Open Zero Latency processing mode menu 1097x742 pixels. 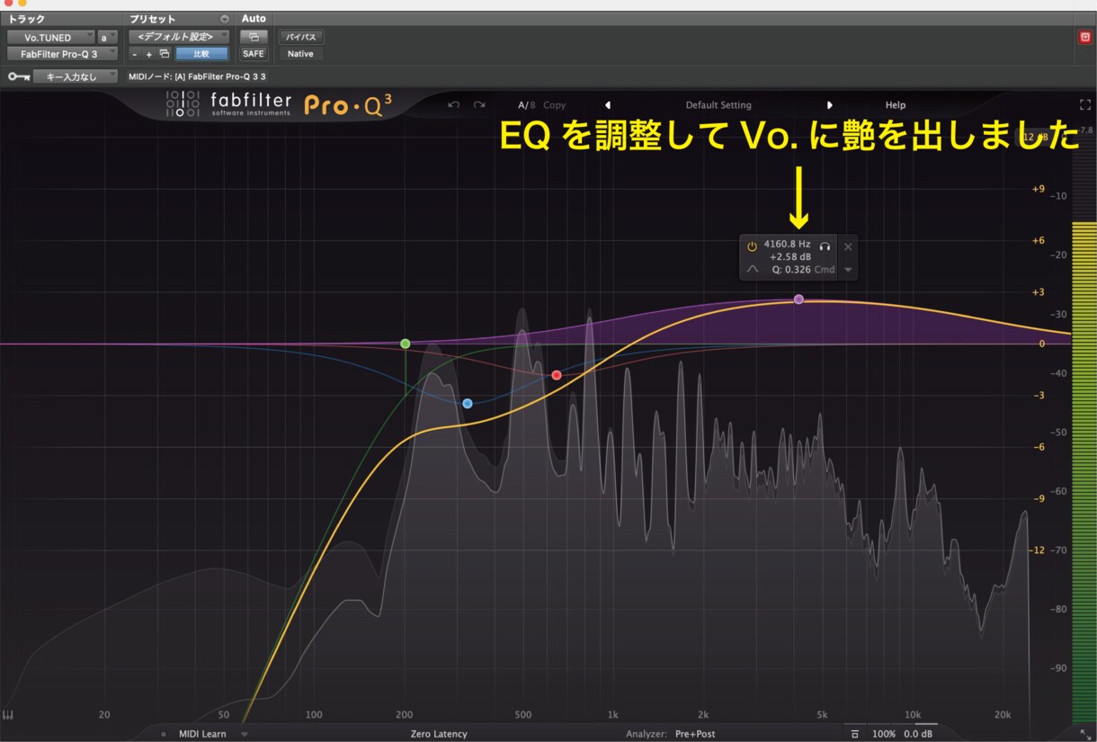[x=439, y=734]
